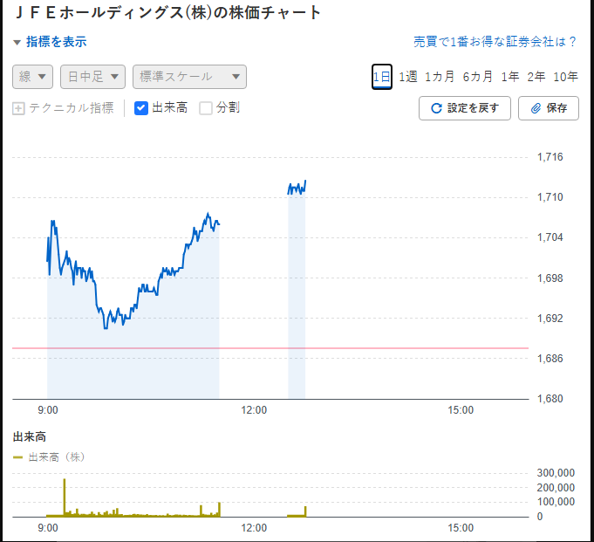
Task: Click the 設定を戻す reset button
Action: [465, 108]
